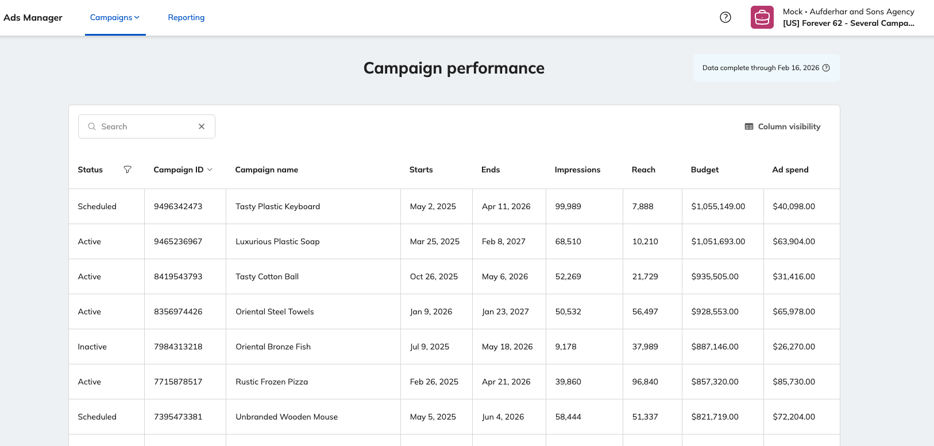Click the Ad spend column header
This screenshot has height=446, width=934.
pyautogui.click(x=790, y=170)
